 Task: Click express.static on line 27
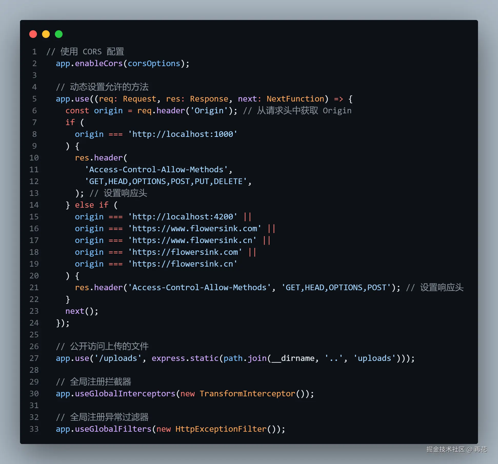185,358
